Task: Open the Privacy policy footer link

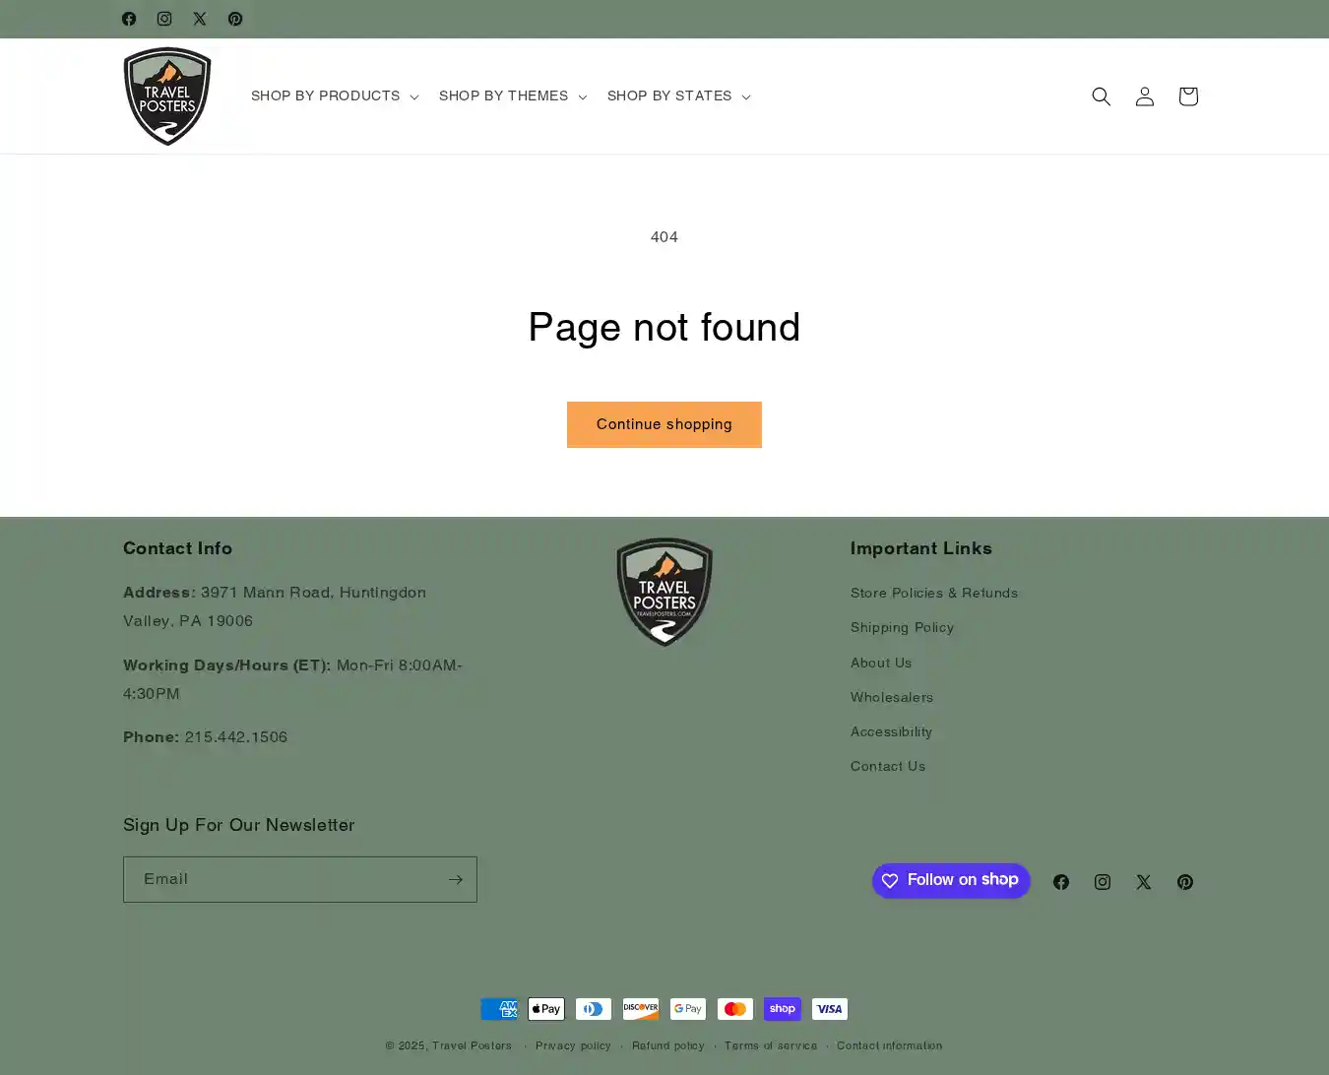Action: (573, 1045)
